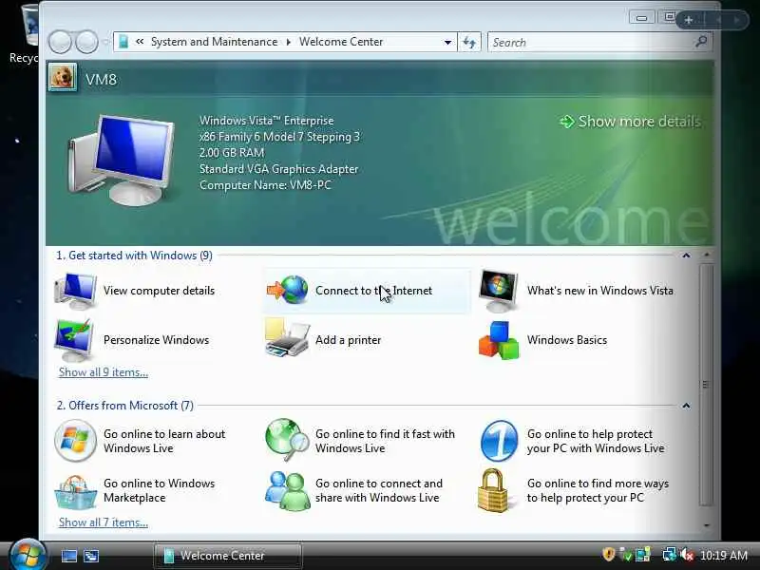Click the green arrow Show more details icon
This screenshot has width=760, height=570.
coord(566,122)
